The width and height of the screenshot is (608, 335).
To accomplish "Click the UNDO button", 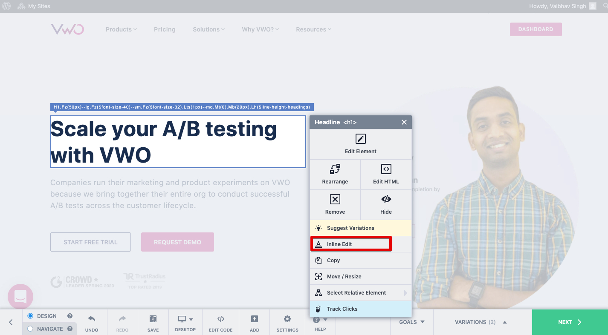I will point(92,323).
